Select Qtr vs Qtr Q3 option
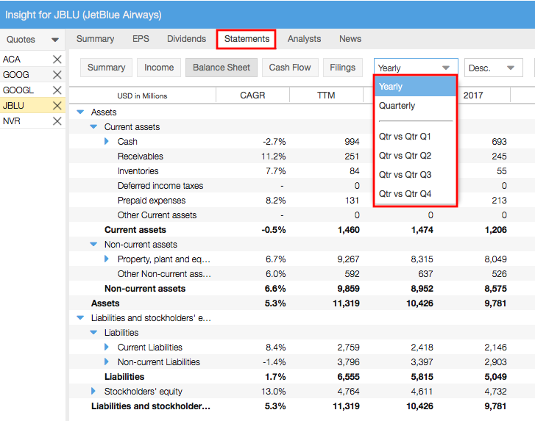Image resolution: width=535 pixels, height=421 pixels. click(415, 174)
